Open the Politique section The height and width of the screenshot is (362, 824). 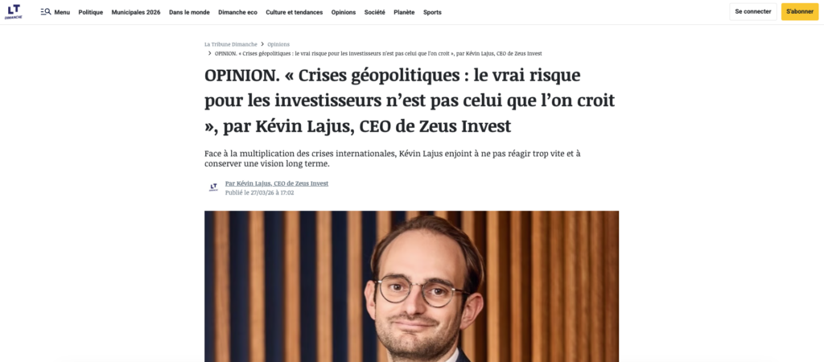click(91, 12)
